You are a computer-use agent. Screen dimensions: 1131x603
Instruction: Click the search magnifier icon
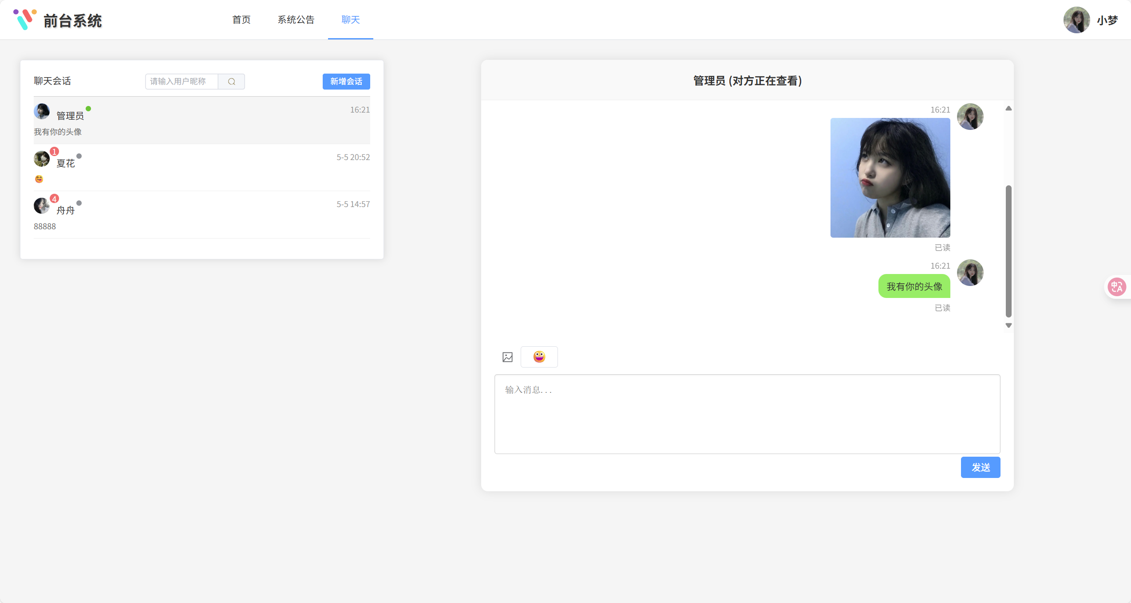click(x=231, y=82)
